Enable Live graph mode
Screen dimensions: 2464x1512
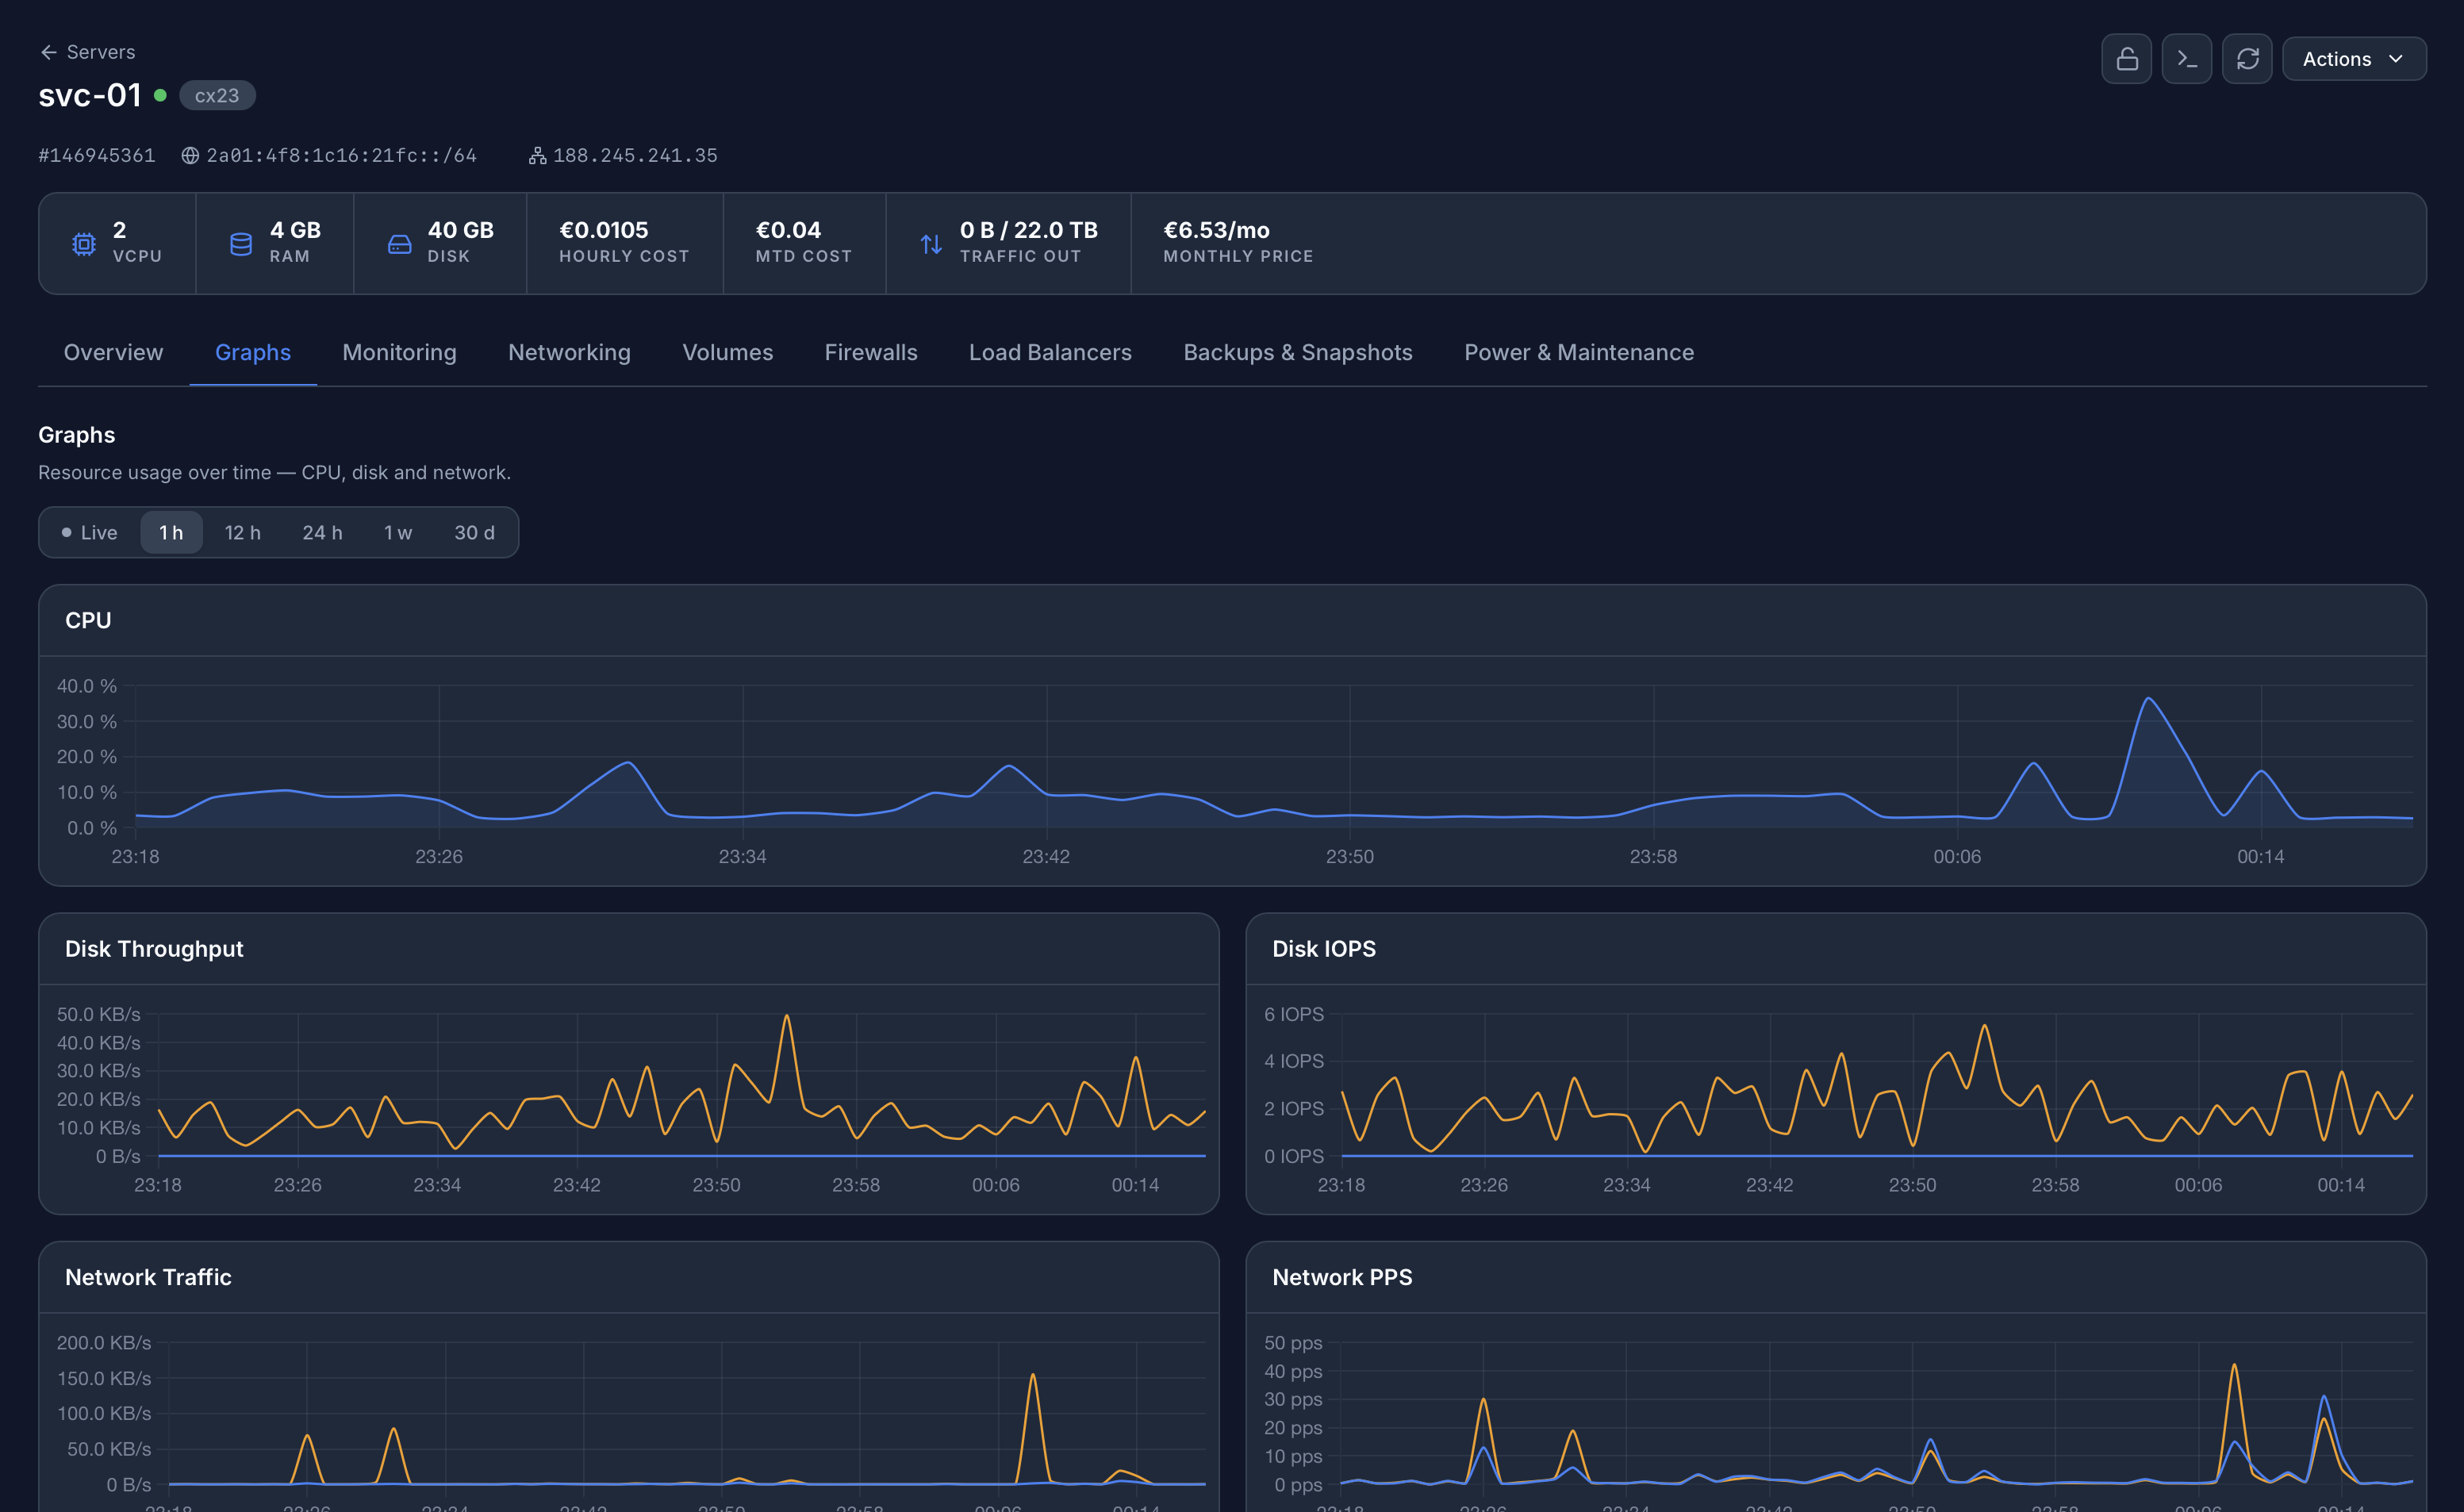90,532
